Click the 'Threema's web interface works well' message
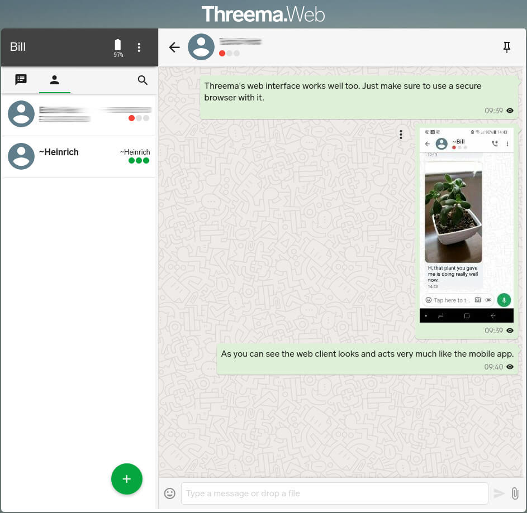 359,97
